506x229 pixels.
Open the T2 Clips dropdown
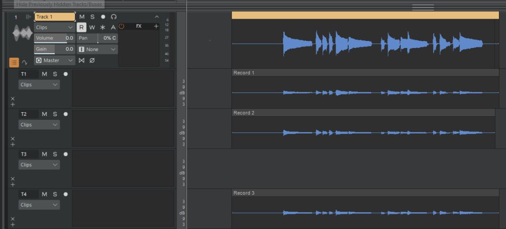pos(39,125)
